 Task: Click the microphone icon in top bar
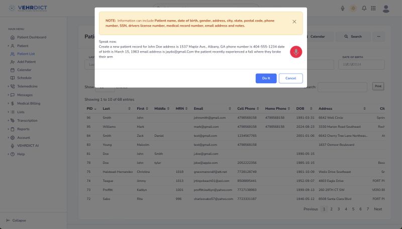coord(343,9)
